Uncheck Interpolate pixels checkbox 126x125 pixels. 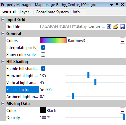[43, 48]
